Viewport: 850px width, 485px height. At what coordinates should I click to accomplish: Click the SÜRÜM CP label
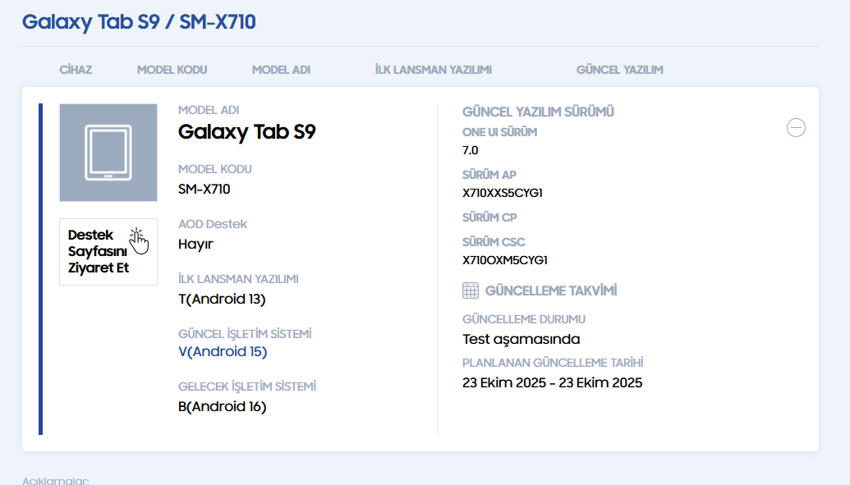[x=489, y=217]
